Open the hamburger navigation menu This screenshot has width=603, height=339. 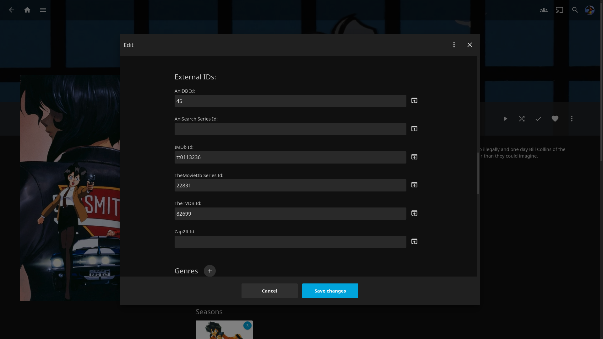pyautogui.click(x=43, y=10)
